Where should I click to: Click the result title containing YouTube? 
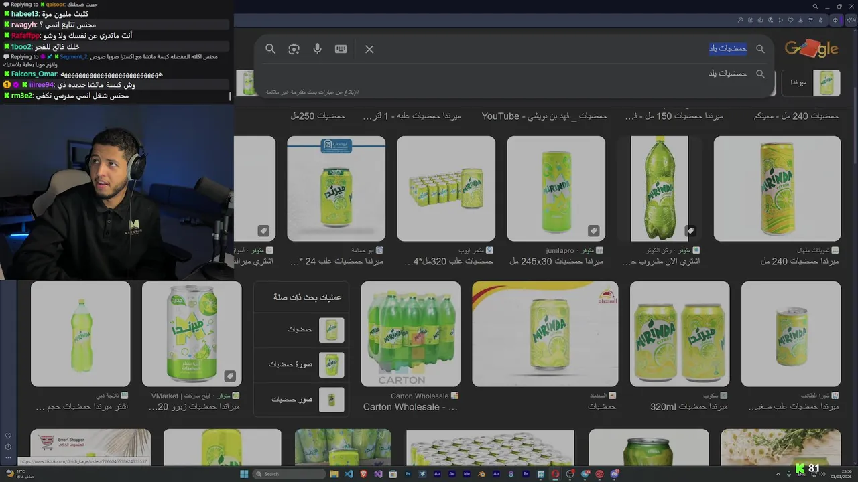[544, 116]
